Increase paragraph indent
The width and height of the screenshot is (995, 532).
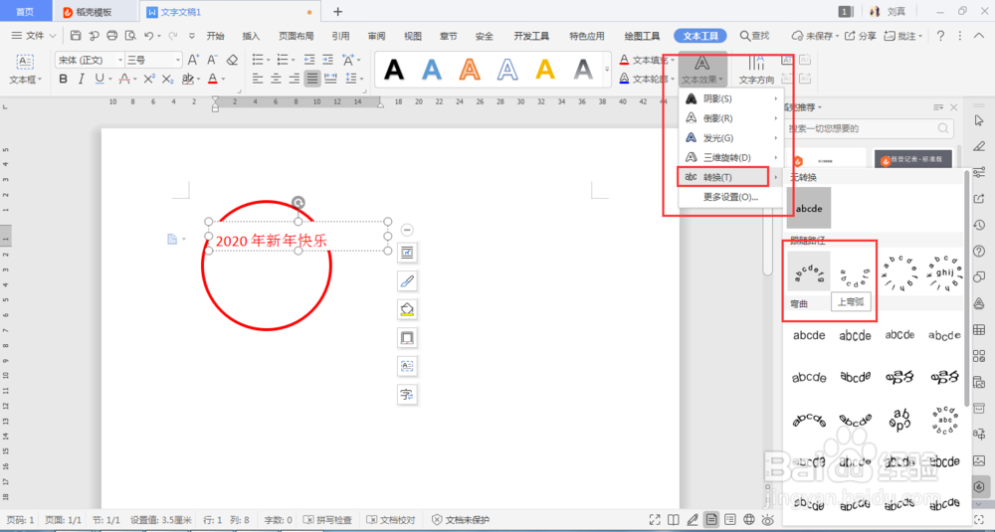click(x=327, y=60)
